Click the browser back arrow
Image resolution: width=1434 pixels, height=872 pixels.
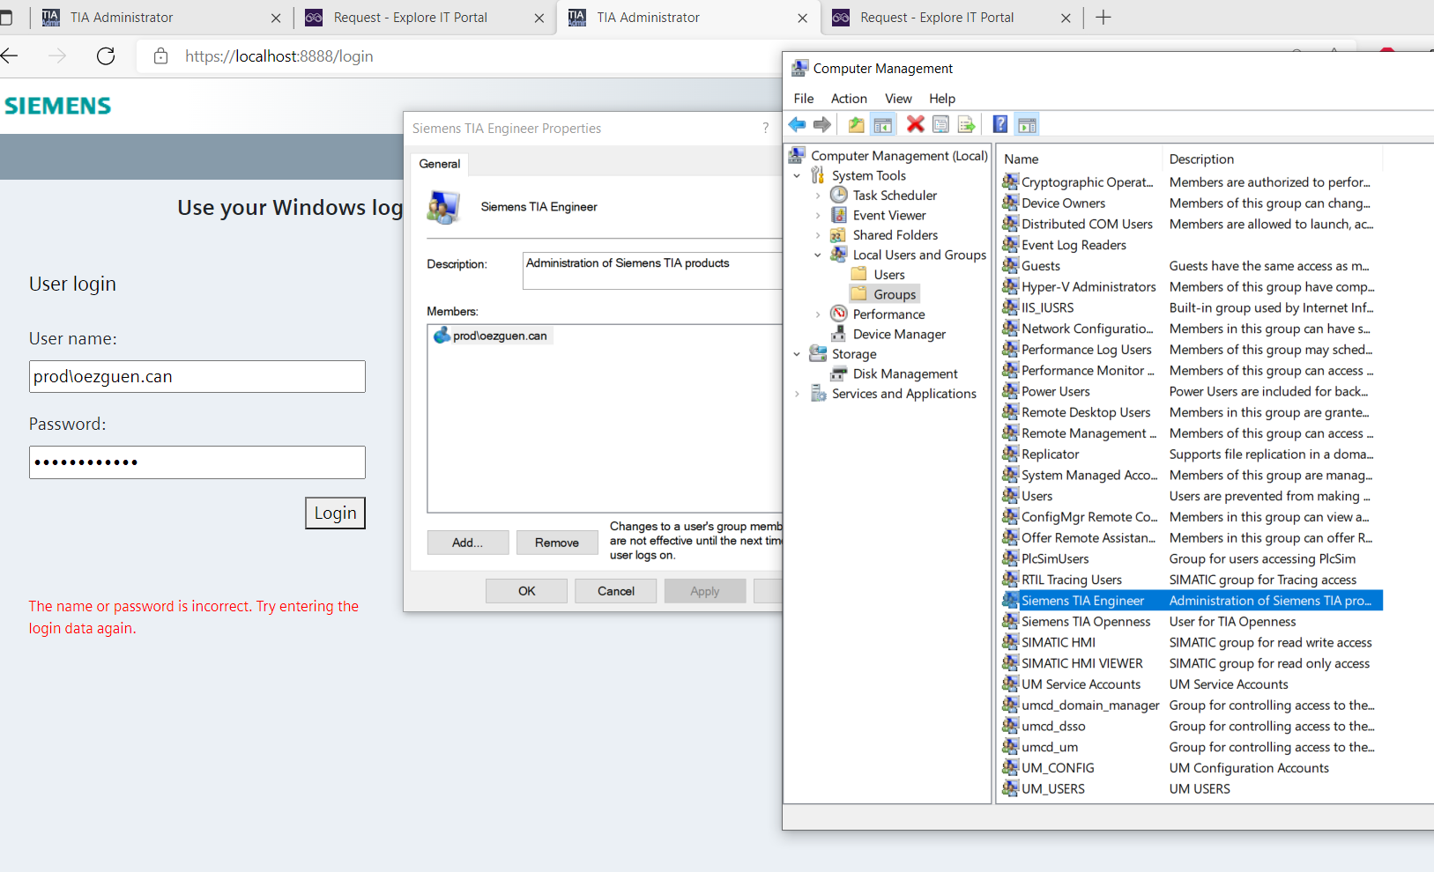(10, 56)
